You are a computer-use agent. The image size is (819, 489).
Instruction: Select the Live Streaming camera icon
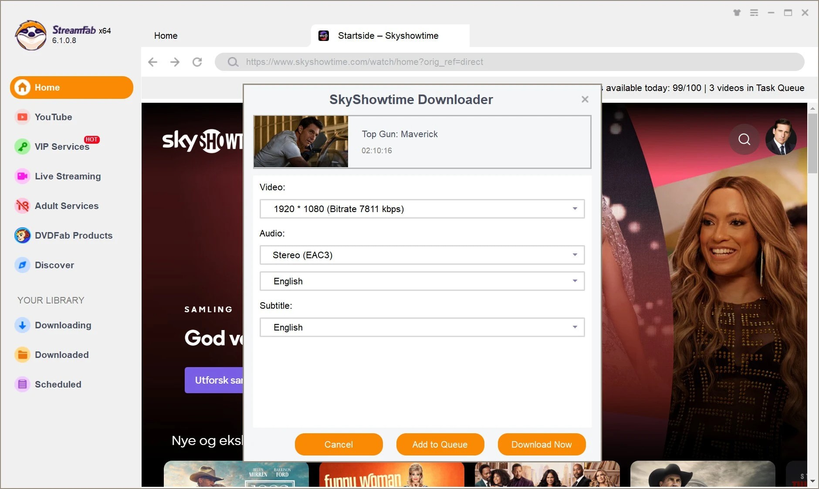click(x=22, y=176)
